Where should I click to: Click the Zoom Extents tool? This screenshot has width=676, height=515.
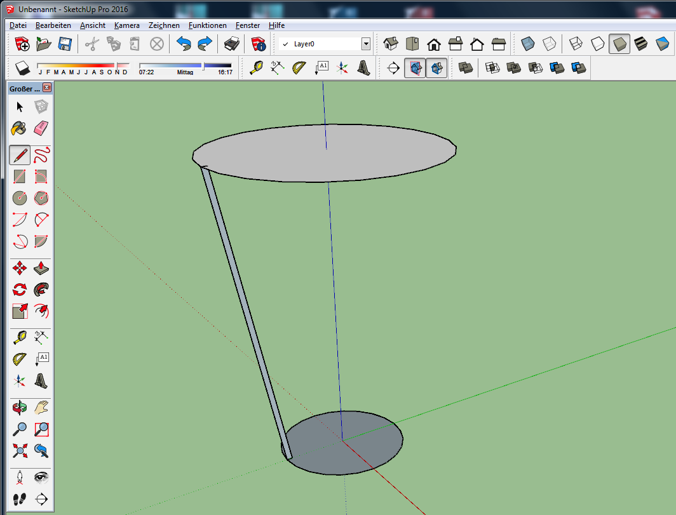pyautogui.click(x=20, y=451)
